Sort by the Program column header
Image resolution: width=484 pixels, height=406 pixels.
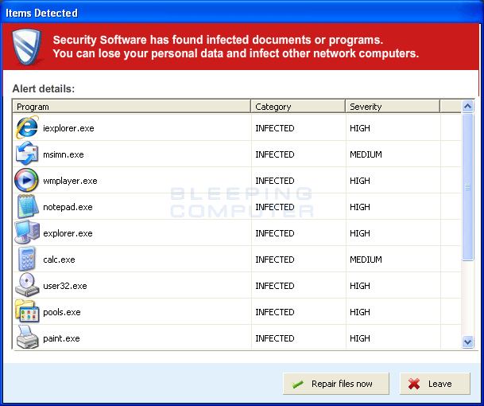[131, 107]
